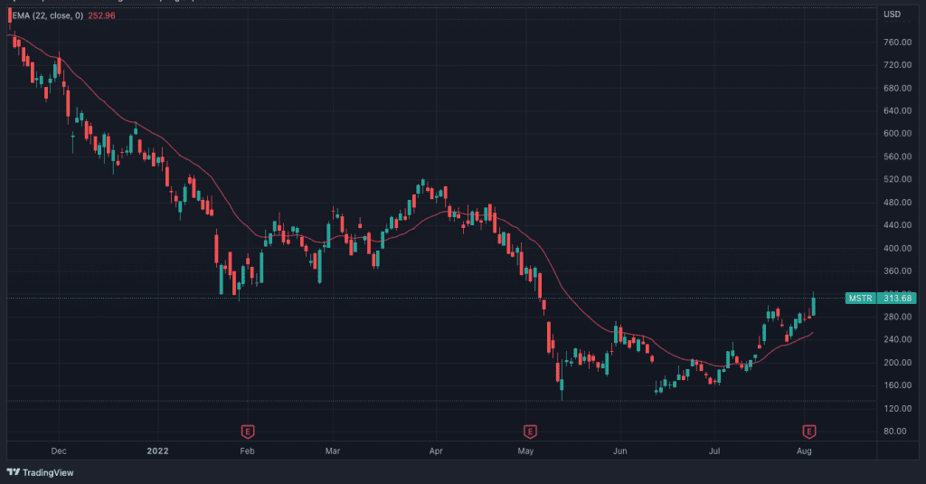
Task: Click the 280.00 price axis label
Action: click(898, 317)
